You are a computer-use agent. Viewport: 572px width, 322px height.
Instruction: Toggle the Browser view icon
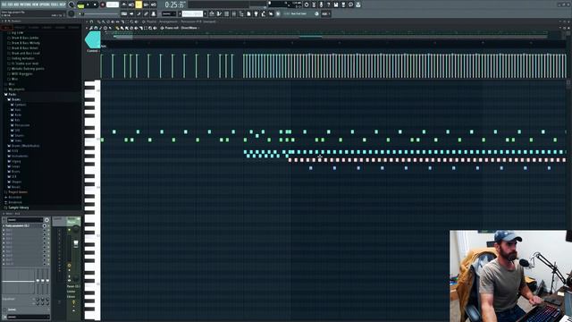[x=241, y=13]
